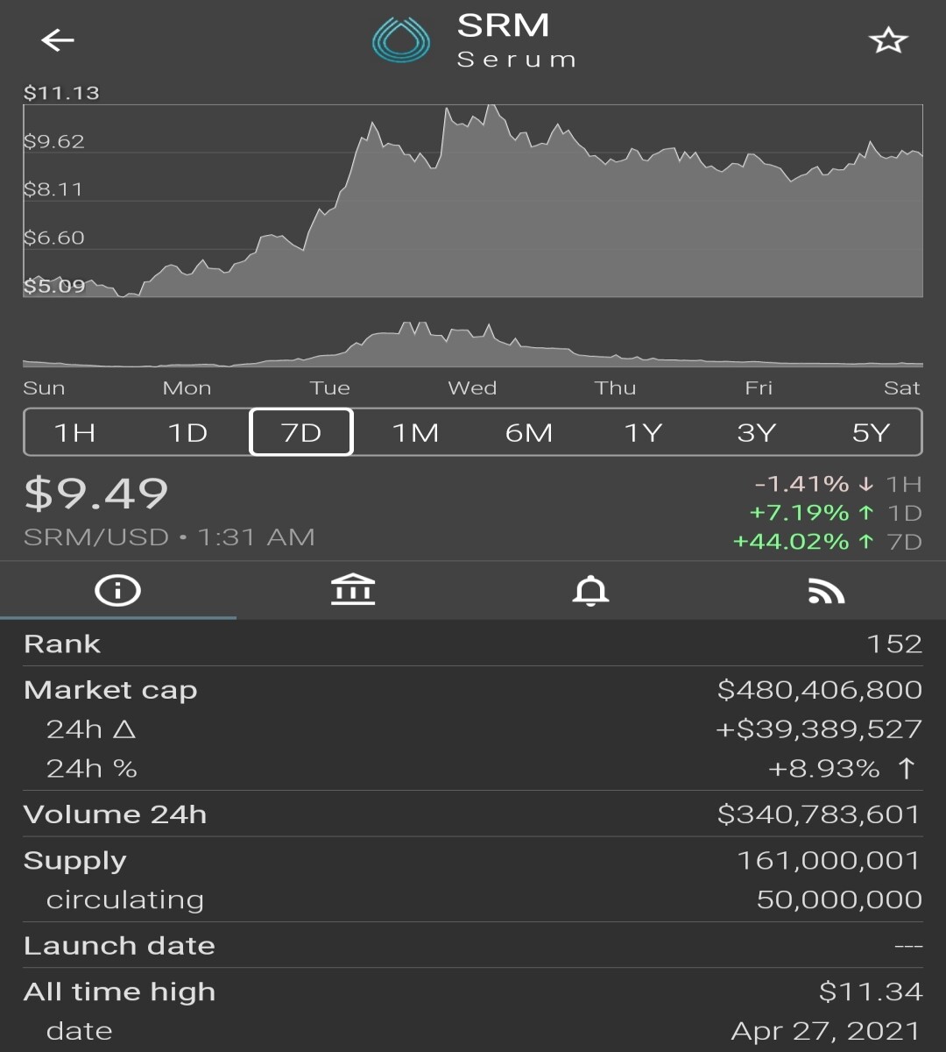Click the total supply 161,000,001
The height and width of the screenshot is (1052, 946).
click(x=829, y=861)
